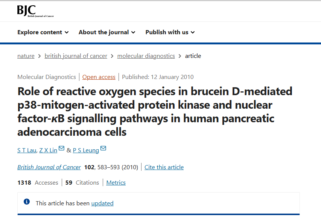321x223 pixels.
Task: Go to nature breadcrumb link
Action: pos(26,56)
